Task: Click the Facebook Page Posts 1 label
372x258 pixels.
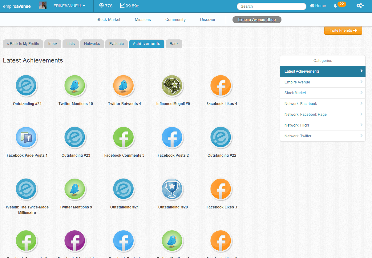Action: pyautogui.click(x=27, y=155)
